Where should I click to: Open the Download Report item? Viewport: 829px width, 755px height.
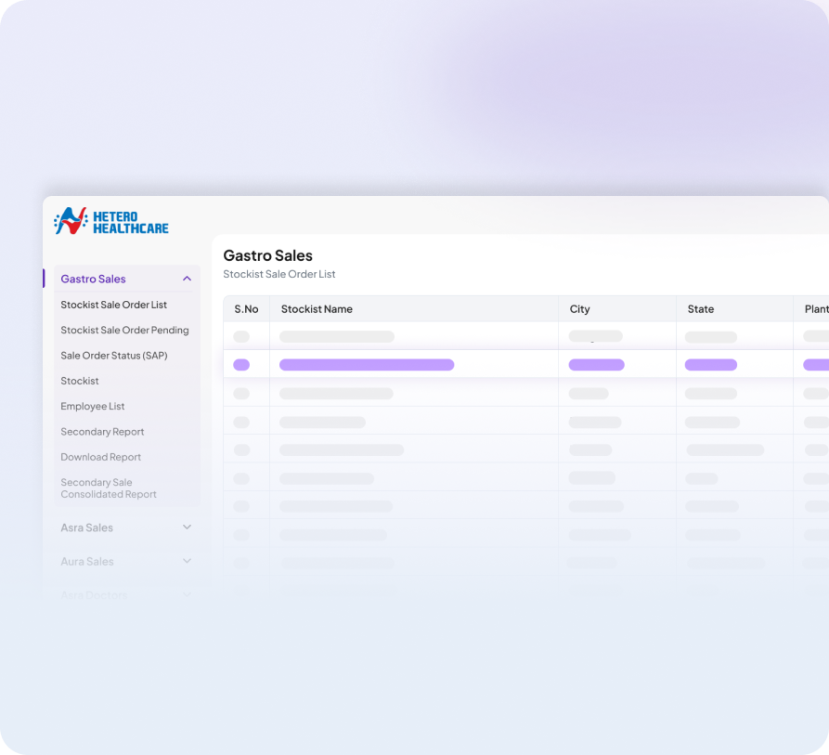[101, 457]
